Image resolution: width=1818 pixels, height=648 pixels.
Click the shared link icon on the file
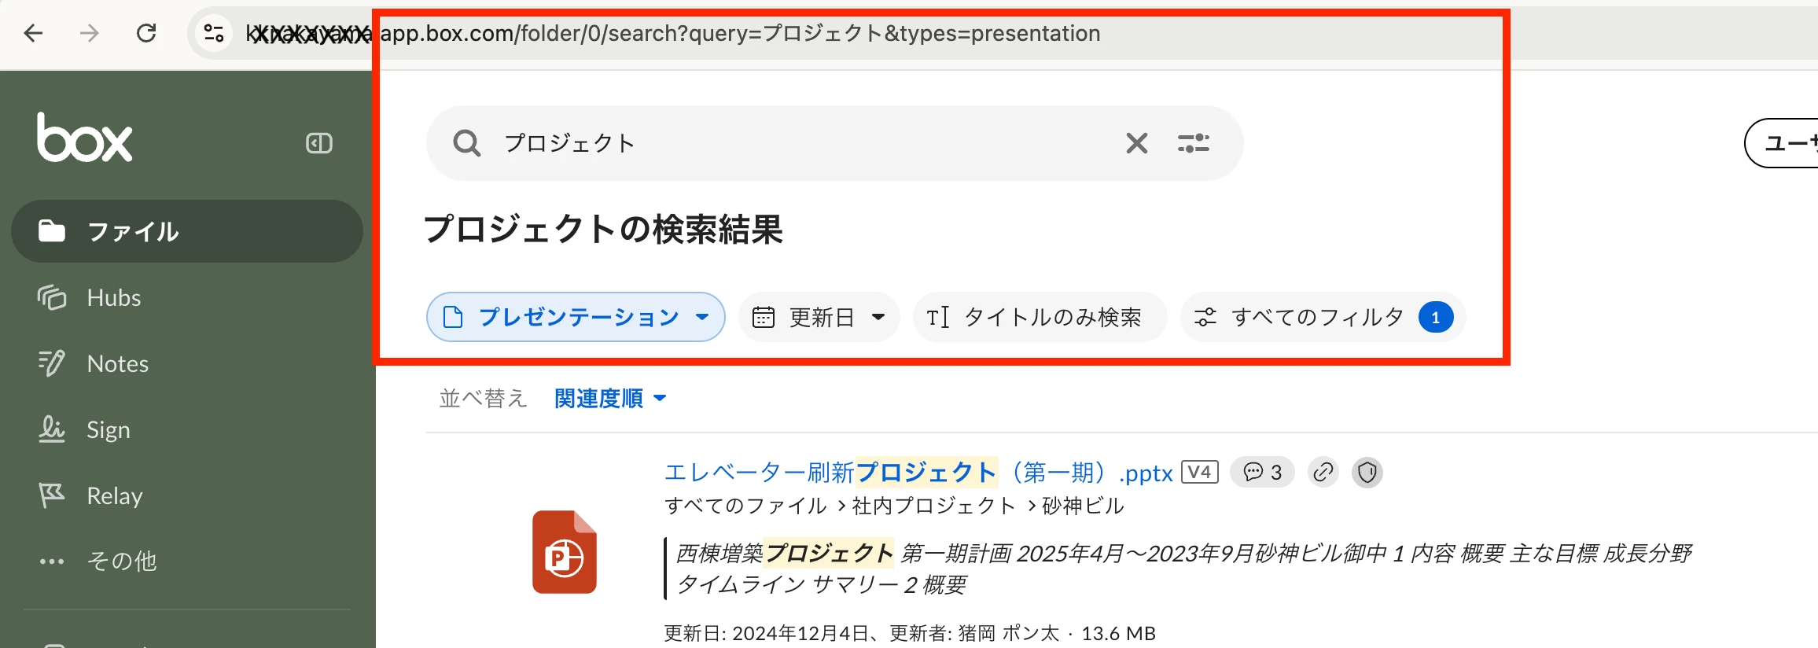point(1323,472)
